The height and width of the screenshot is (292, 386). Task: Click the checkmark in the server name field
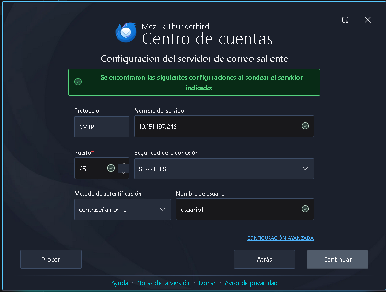tap(305, 126)
